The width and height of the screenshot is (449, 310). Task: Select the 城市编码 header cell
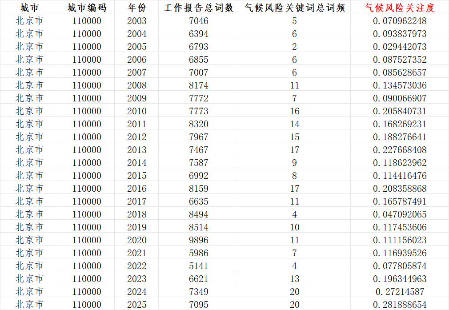(87, 8)
